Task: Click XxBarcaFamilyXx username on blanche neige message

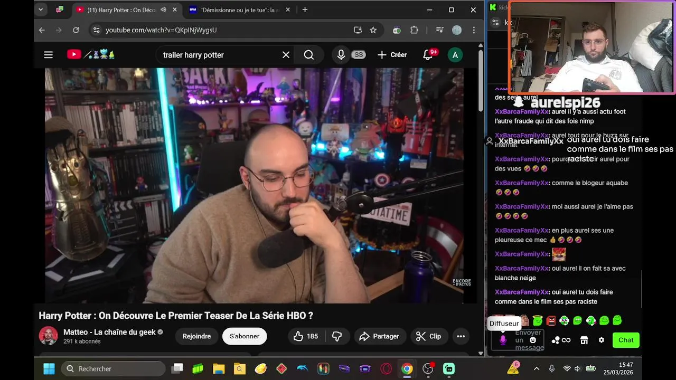Action: (522, 268)
